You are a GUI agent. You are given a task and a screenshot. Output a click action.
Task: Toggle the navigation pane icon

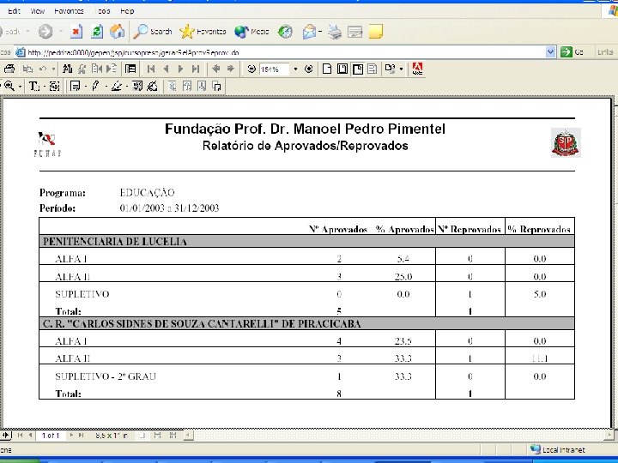point(130,69)
